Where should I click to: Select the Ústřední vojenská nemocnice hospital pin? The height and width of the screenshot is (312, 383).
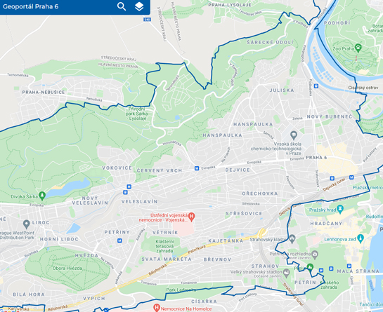(192, 217)
